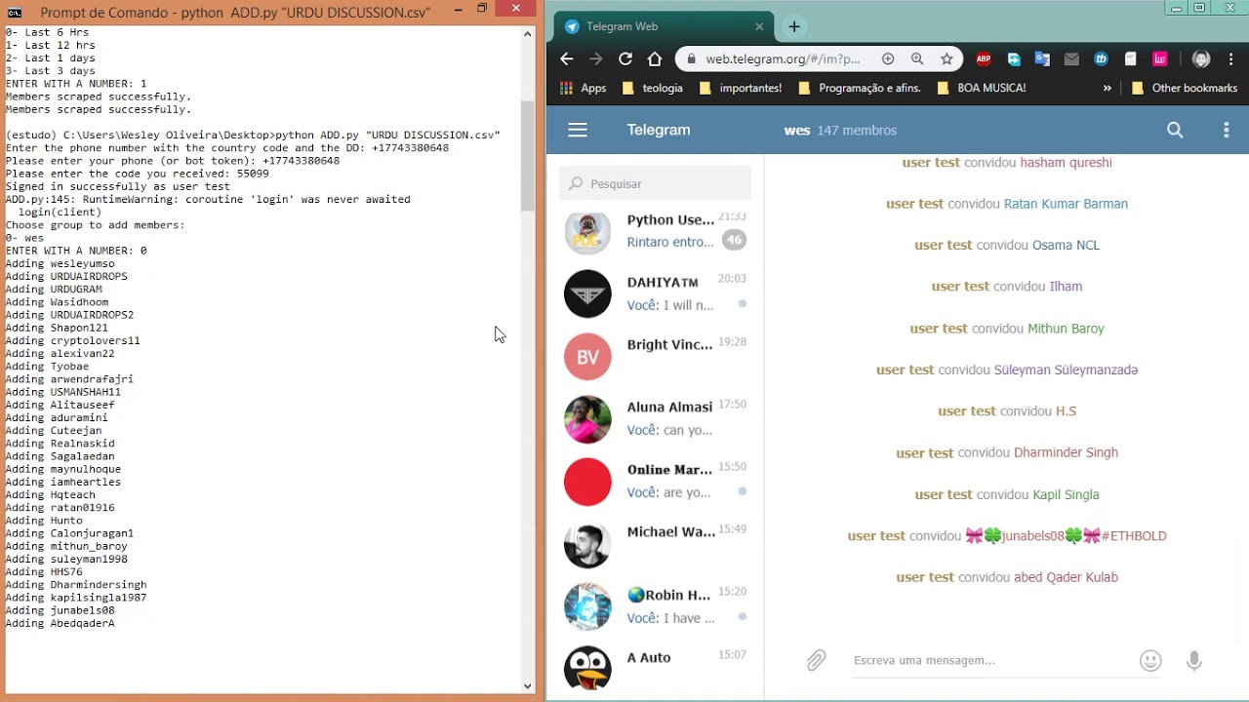
Task: Open the Python Use... chat
Action: (656, 231)
